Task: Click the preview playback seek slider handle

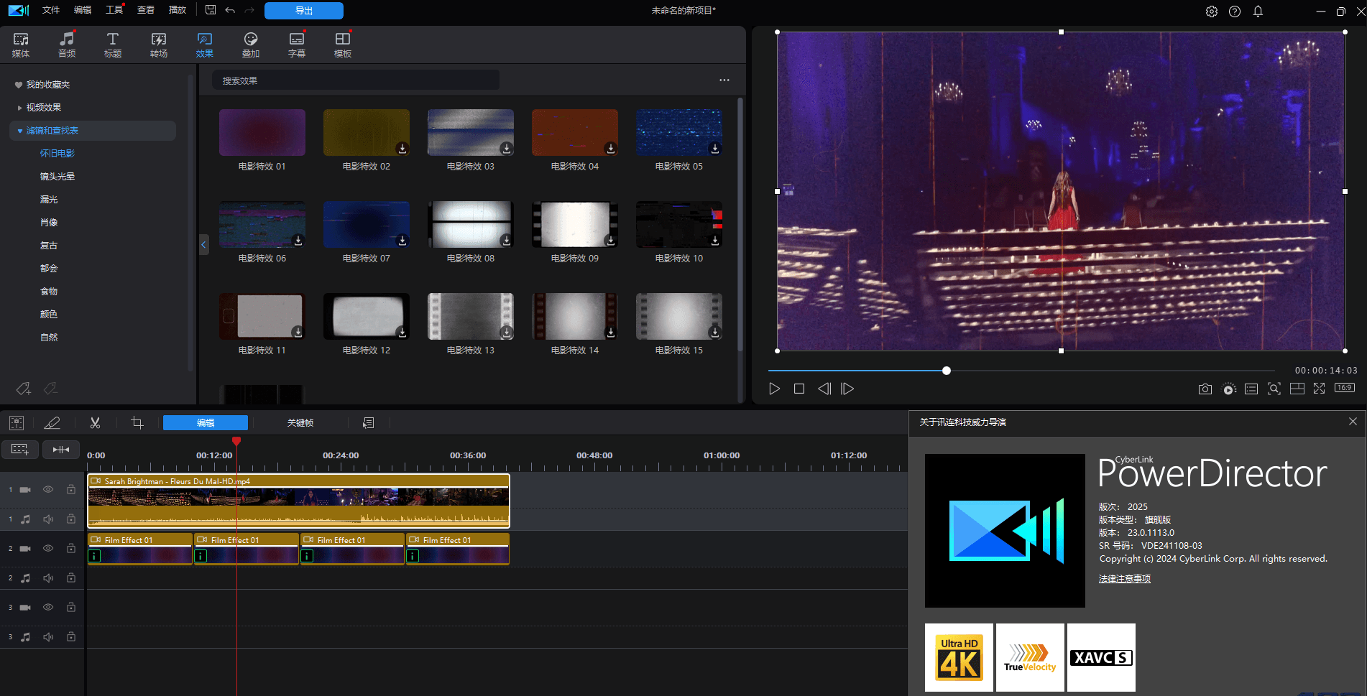Action: [947, 371]
